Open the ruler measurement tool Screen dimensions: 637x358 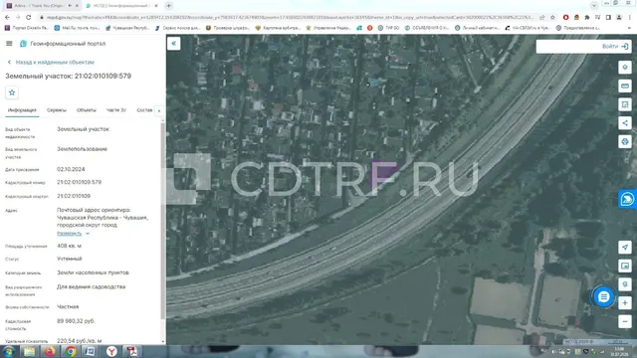point(625,87)
